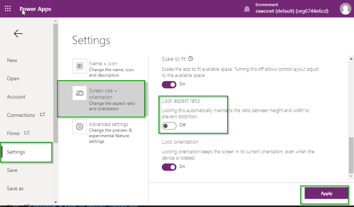Viewport: 354px width, 207px height.
Task: Turn on the Lock aspect ratio toggle
Action: [x=169, y=126]
